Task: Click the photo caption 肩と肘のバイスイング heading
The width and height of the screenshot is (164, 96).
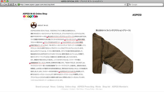Action: 113,30
